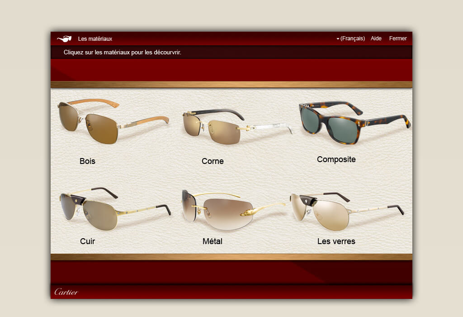Select the Les verres aviator sunglasses image
This screenshot has width=463, height=317.
[347, 211]
